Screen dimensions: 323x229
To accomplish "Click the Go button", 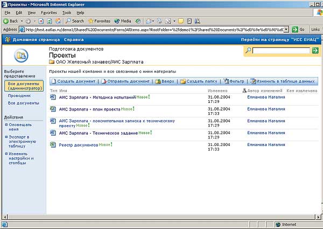I will point(298,30).
